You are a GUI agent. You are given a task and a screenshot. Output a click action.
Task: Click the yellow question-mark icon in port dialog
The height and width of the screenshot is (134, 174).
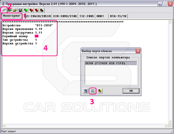[x=100, y=91]
